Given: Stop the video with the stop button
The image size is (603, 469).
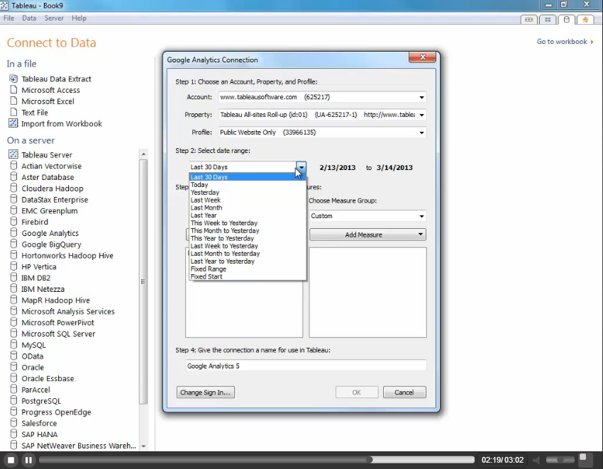Looking at the screenshot, I should pyautogui.click(x=11, y=460).
